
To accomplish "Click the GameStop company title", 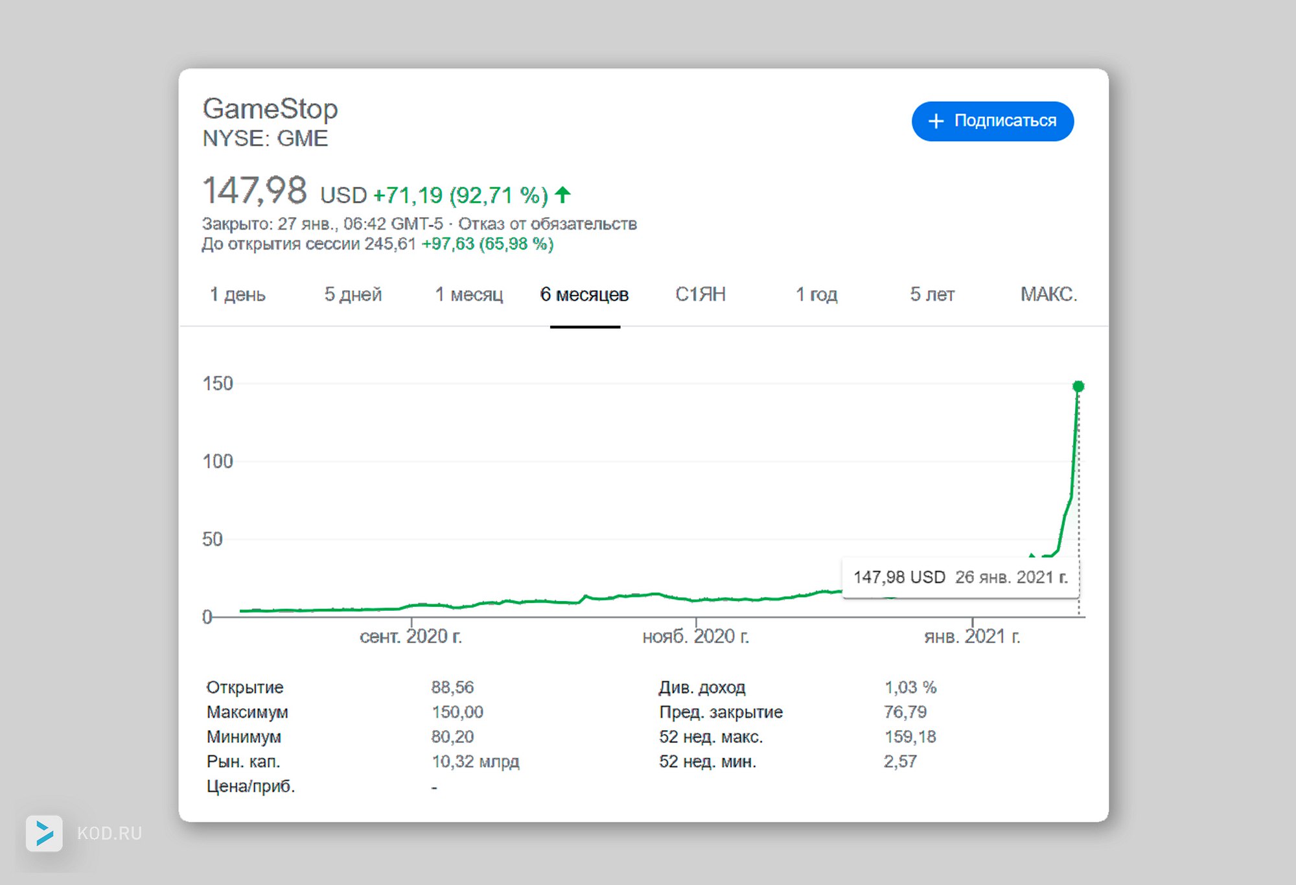I will [270, 109].
